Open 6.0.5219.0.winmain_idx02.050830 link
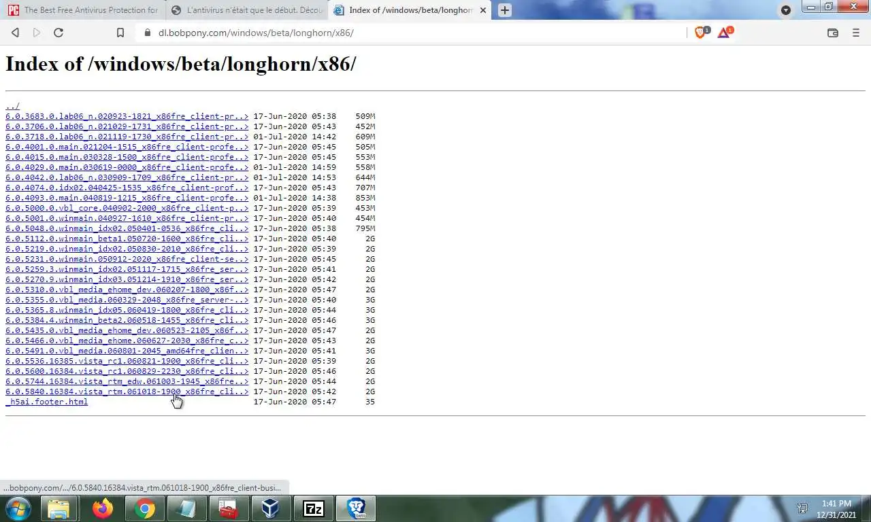The width and height of the screenshot is (871, 522). click(127, 249)
